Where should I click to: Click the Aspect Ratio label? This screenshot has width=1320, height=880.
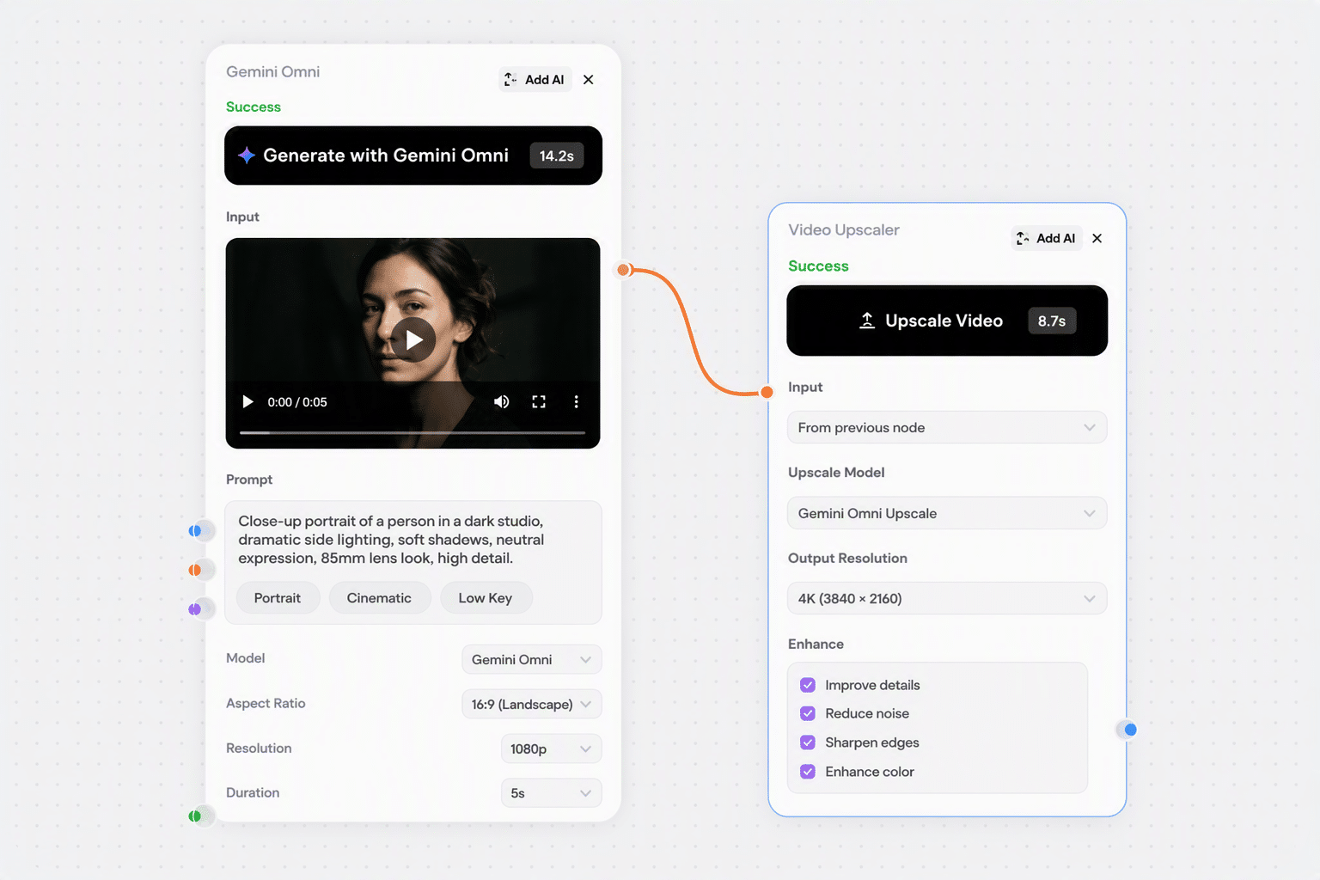tap(266, 703)
